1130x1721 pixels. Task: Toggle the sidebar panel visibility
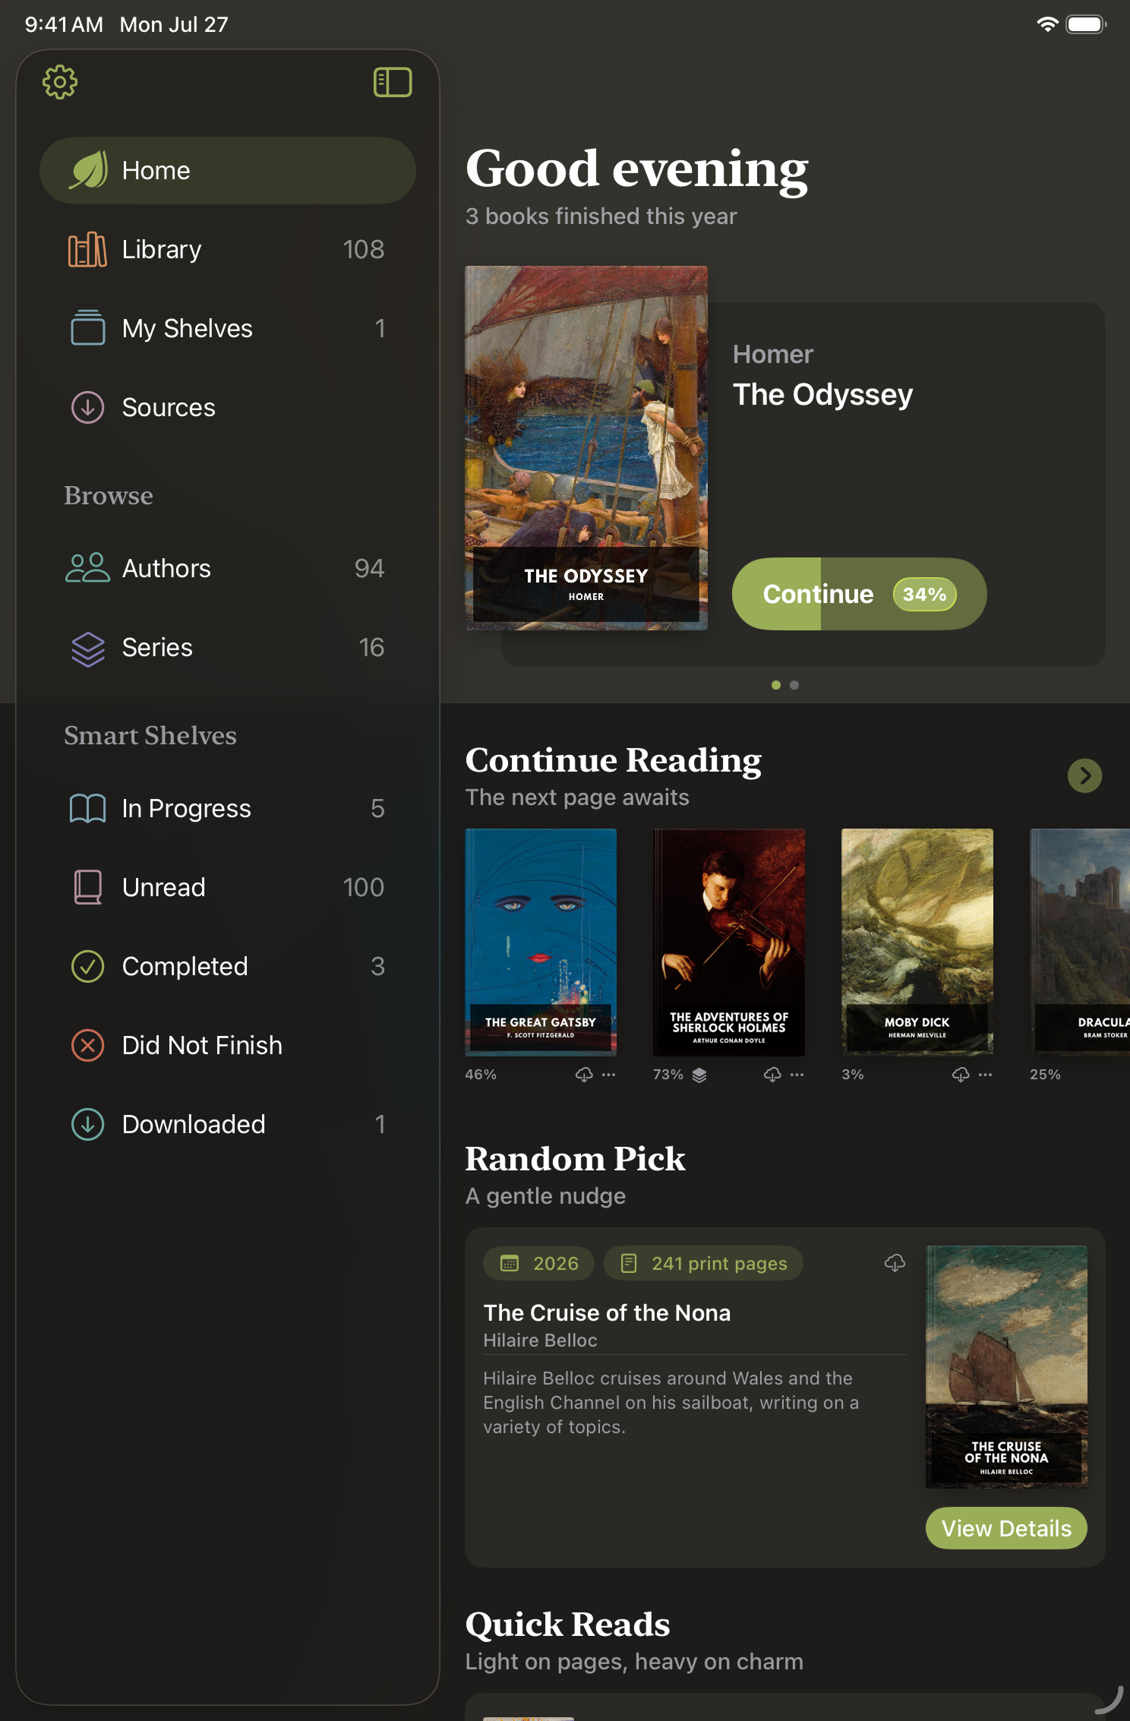pyautogui.click(x=393, y=82)
